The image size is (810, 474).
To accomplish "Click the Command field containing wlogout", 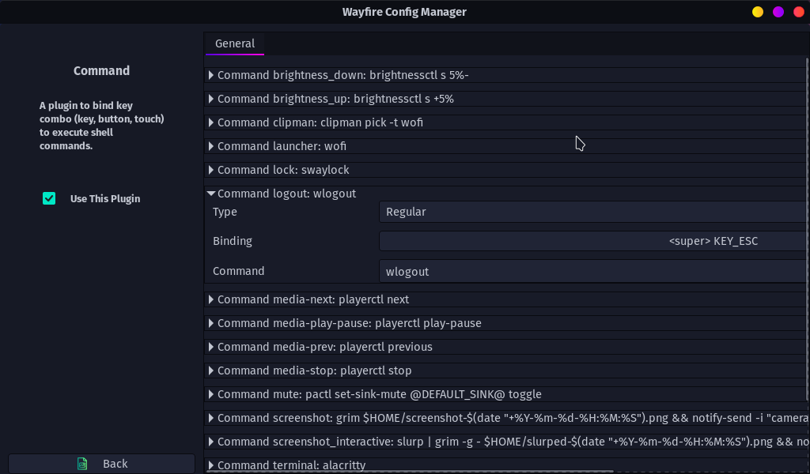I will coord(593,271).
